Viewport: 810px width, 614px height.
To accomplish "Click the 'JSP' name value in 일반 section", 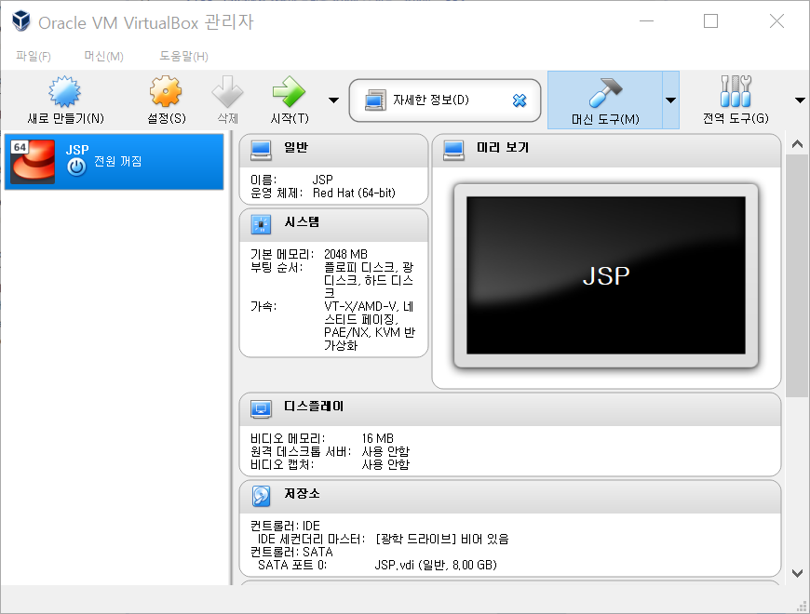I will click(322, 180).
